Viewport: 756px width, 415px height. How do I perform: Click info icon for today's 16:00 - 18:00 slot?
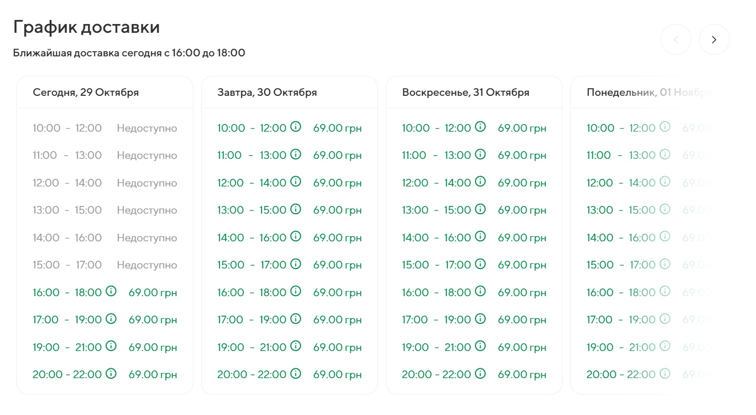(111, 291)
